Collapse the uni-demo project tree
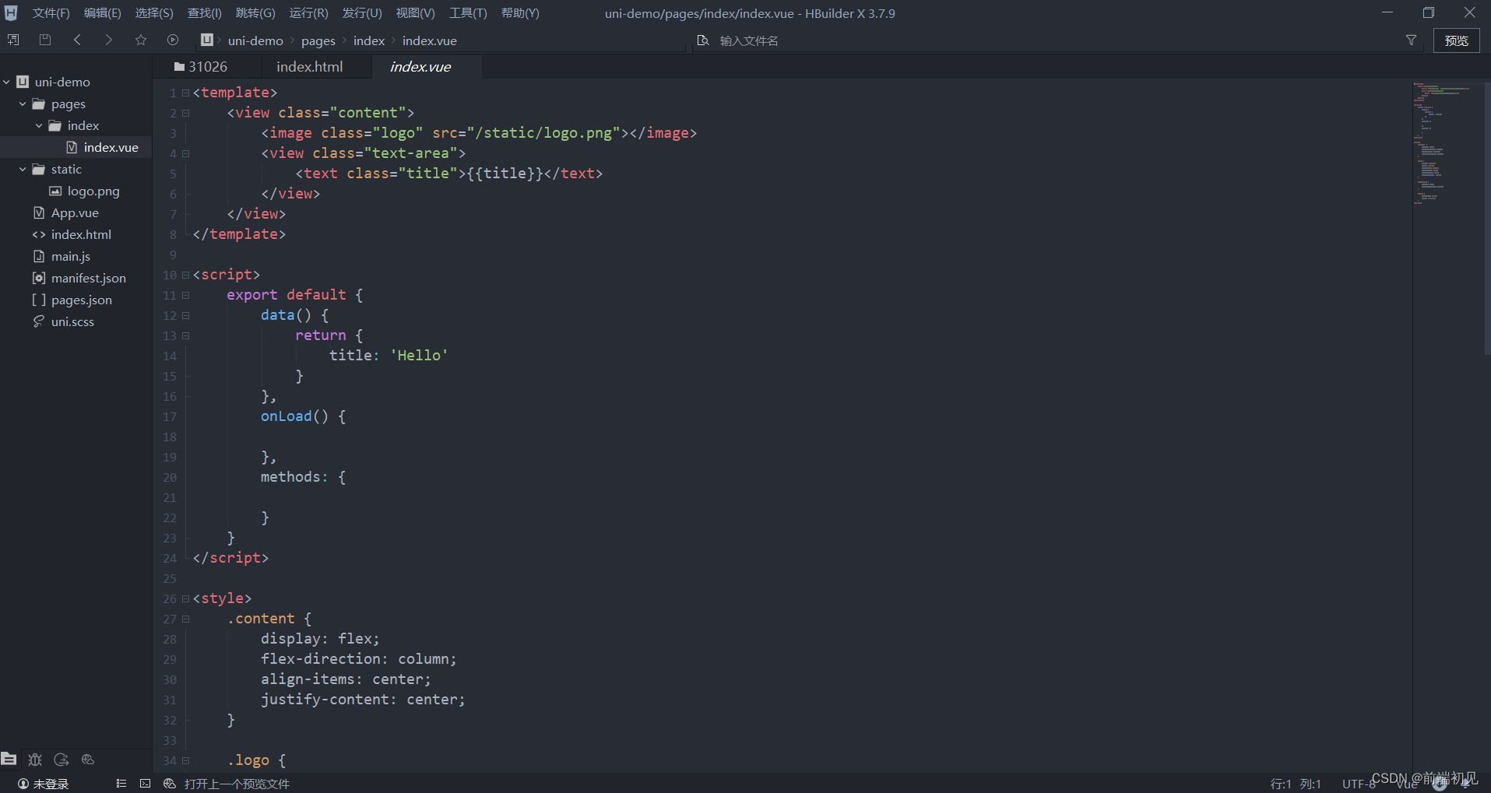Image resolution: width=1491 pixels, height=793 pixels. point(7,82)
